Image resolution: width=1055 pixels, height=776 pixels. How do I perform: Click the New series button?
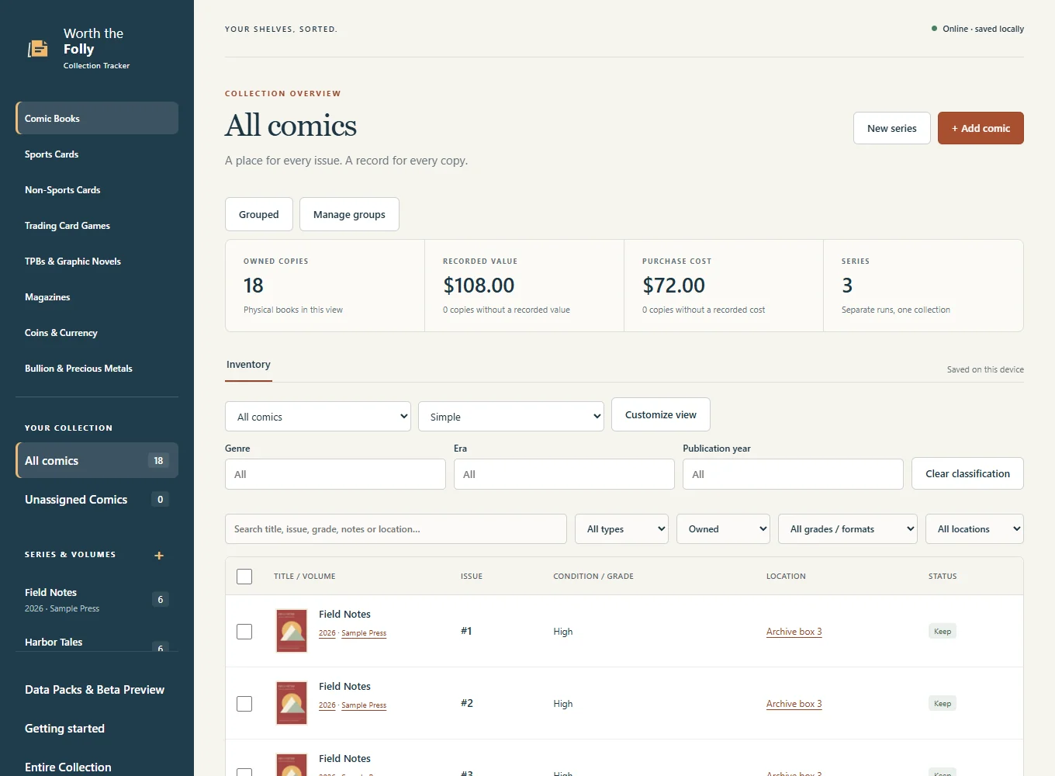pos(892,128)
